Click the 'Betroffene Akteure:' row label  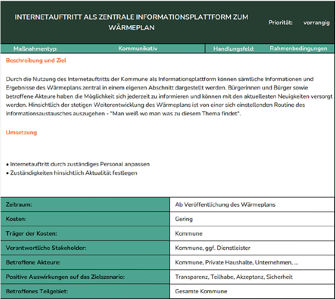coord(33,262)
